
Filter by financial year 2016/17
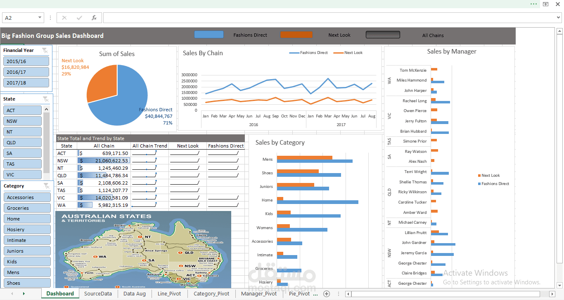click(x=26, y=72)
